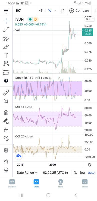Select the long position forecasting tool
The image size is (97, 201).
click(x=6, y=72)
